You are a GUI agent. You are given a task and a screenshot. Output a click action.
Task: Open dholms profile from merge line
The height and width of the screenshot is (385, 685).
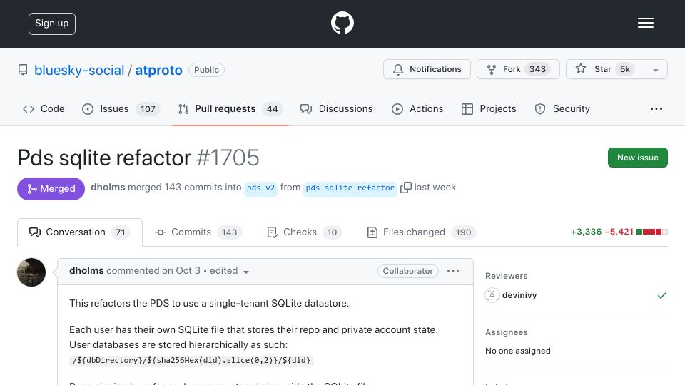pyautogui.click(x=108, y=188)
